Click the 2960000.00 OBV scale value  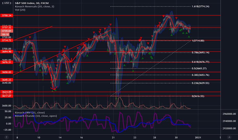coord(229,114)
